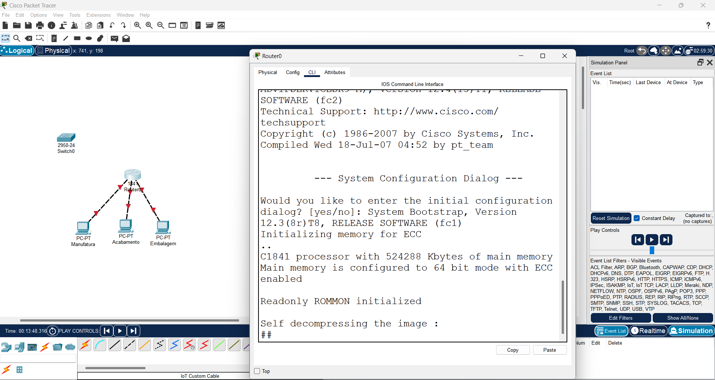Viewport: 715px width, 380px height.
Task: Click the Power Cycle Devices reset icon
Action: [x=53, y=331]
